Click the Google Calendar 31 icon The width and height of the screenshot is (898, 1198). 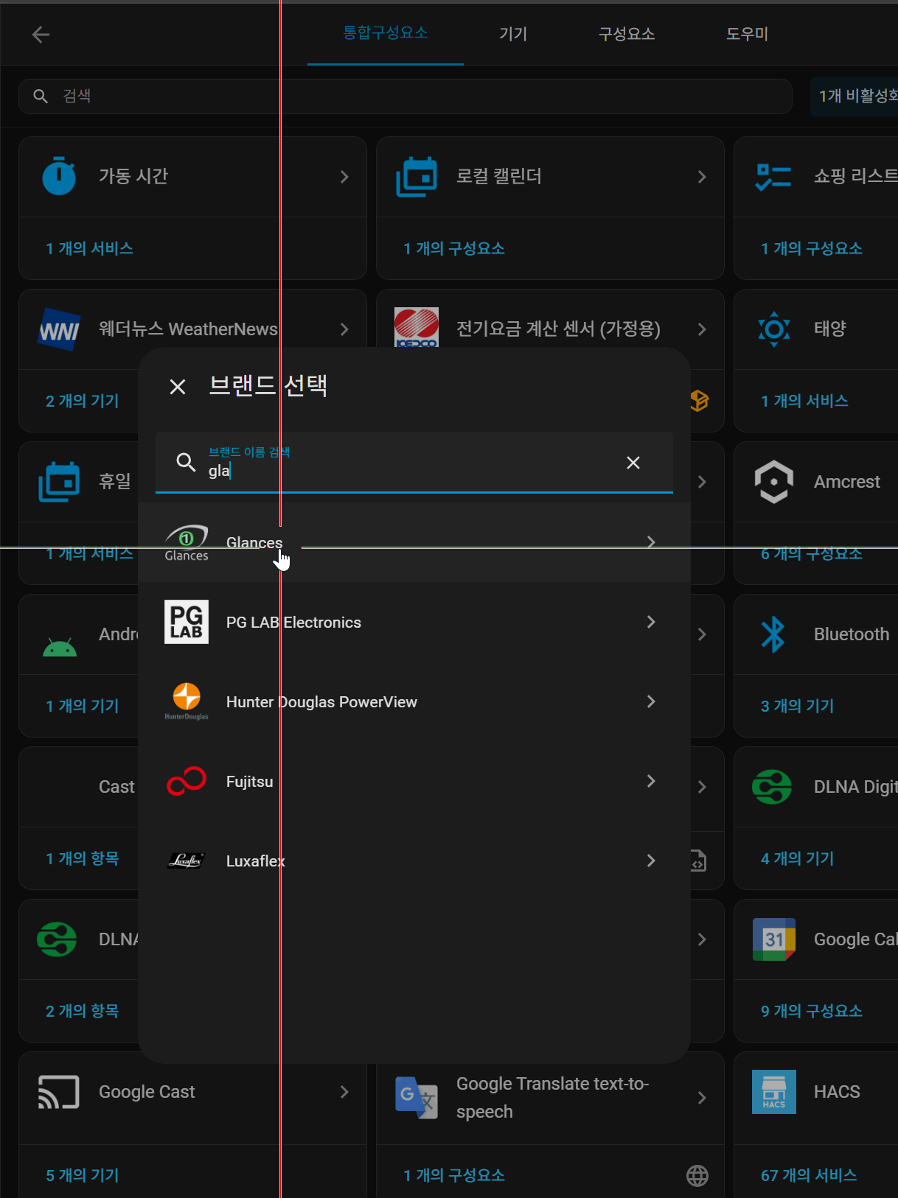coord(774,939)
